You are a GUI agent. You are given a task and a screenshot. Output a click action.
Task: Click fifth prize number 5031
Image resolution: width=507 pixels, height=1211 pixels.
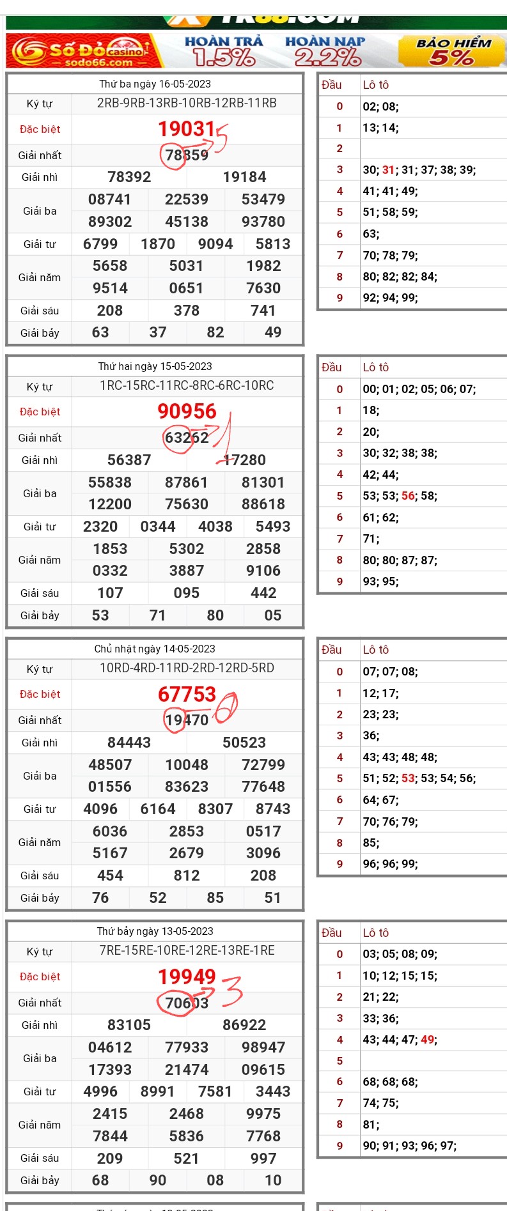[187, 266]
